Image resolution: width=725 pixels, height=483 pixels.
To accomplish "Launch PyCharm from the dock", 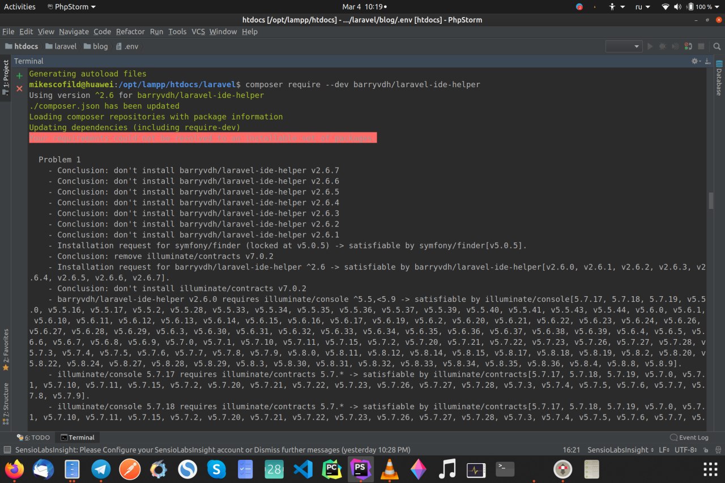I will pyautogui.click(x=332, y=469).
